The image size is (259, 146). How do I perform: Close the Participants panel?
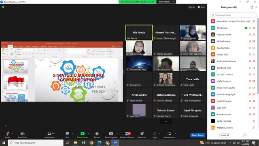(x=256, y=7)
